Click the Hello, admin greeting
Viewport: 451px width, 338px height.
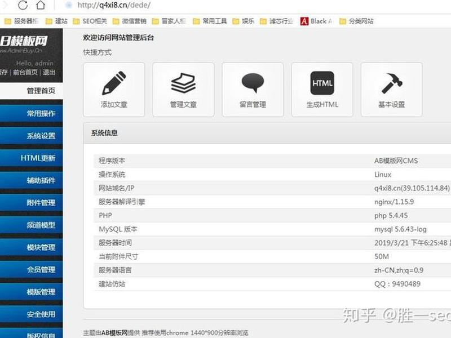[x=35, y=63]
